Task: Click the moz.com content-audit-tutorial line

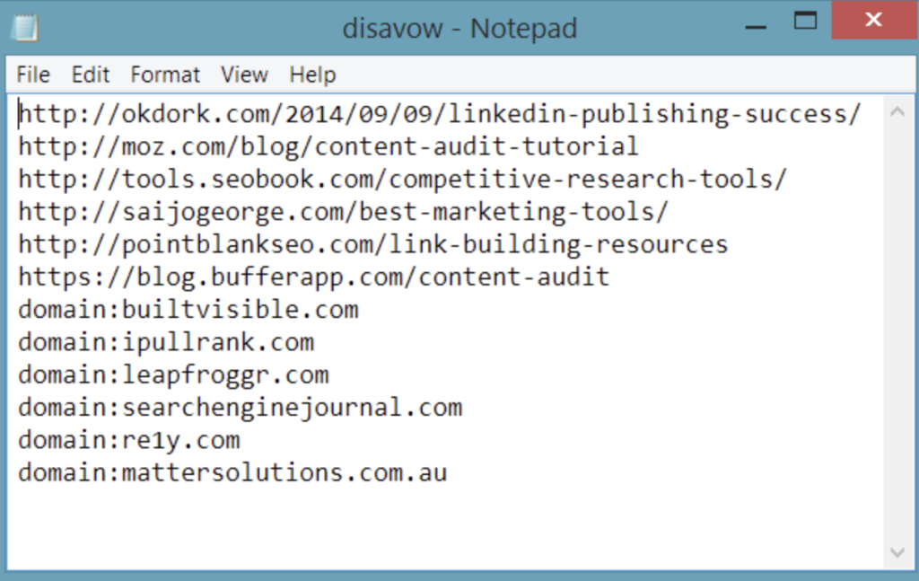Action: 328,146
